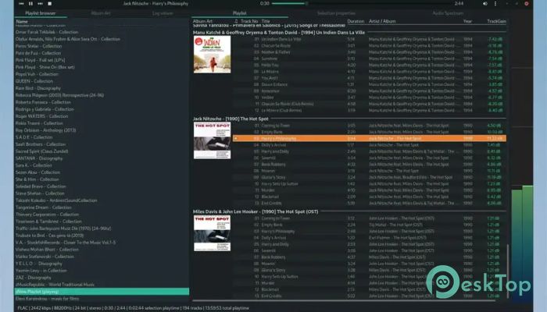Click the total time 2:44 label
The width and height of the screenshot is (547, 312).
[x=459, y=3]
